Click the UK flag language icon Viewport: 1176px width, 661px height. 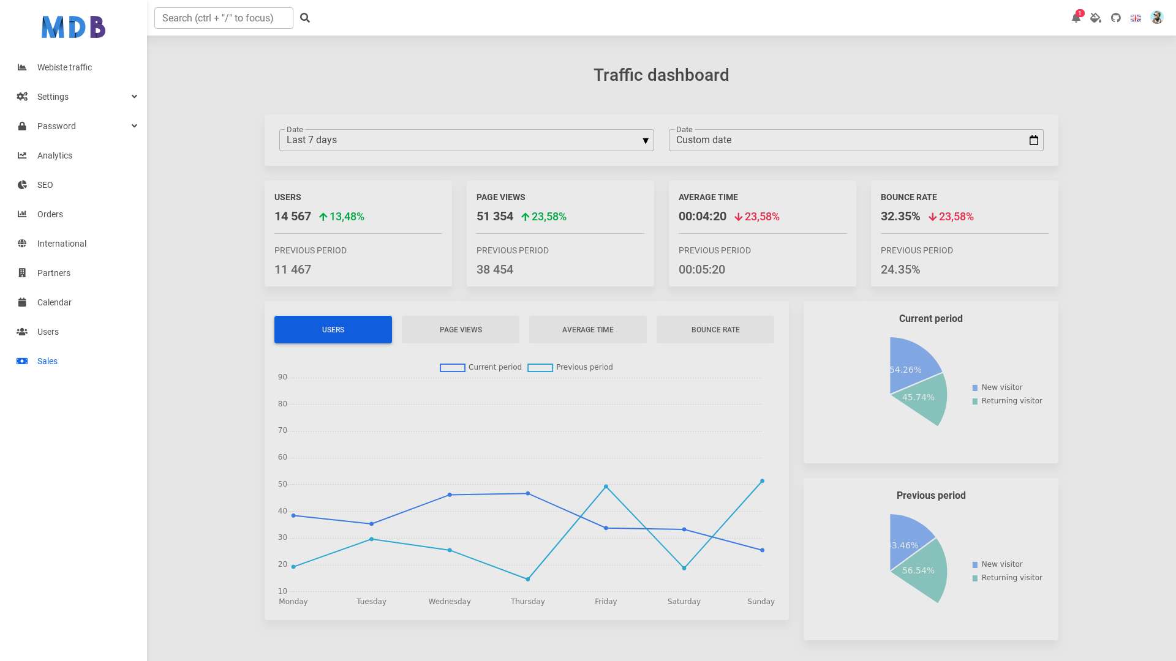(x=1136, y=18)
